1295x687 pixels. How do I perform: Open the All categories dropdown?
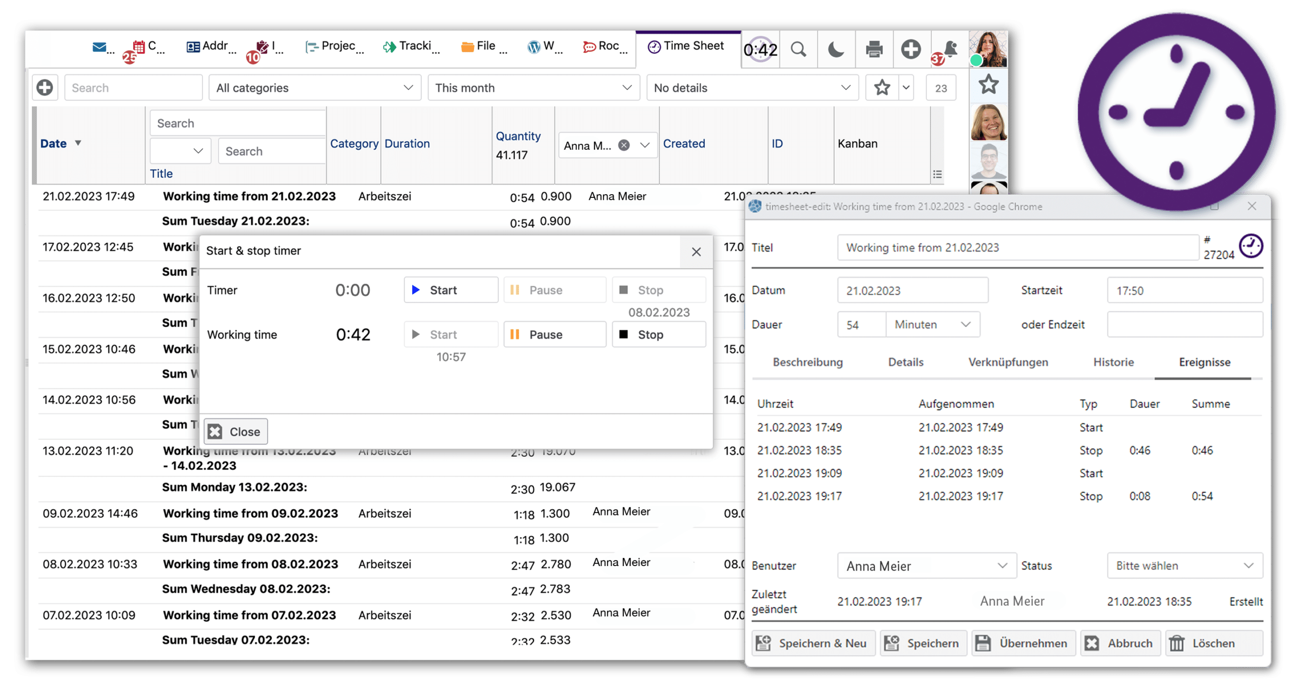pos(315,88)
